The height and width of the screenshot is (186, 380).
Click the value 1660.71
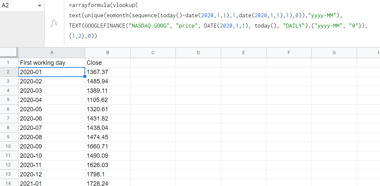(108, 146)
